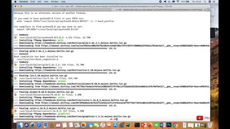Select the brew install ffmpeg tab
This screenshot has height=129, width=230.
159,10
